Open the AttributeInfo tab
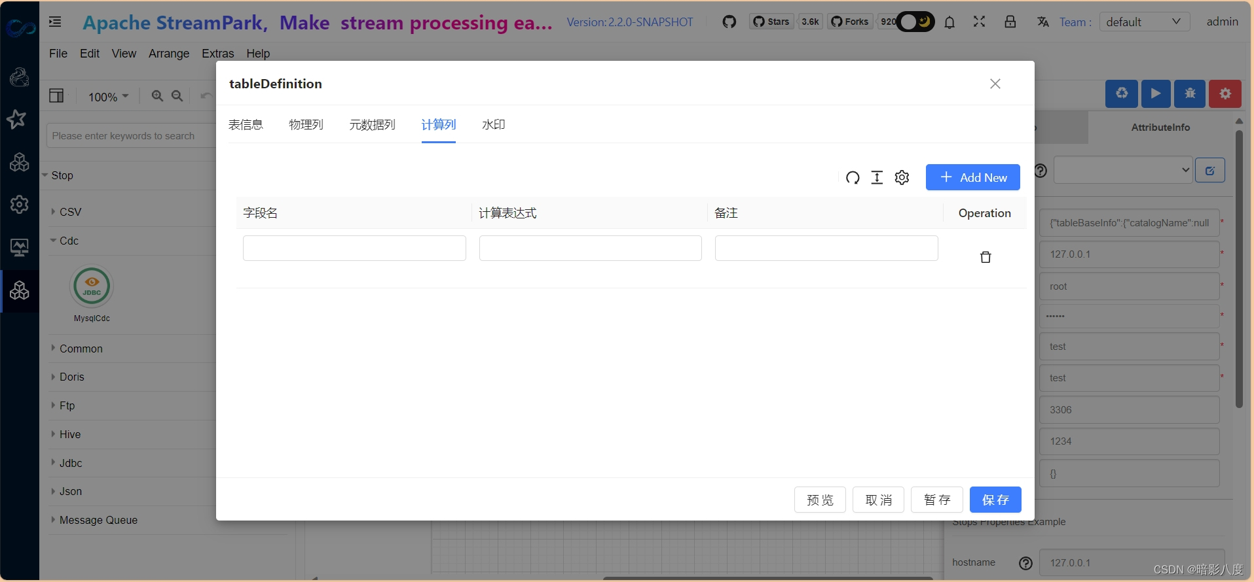Screen dimensions: 1254x582 point(1160,128)
